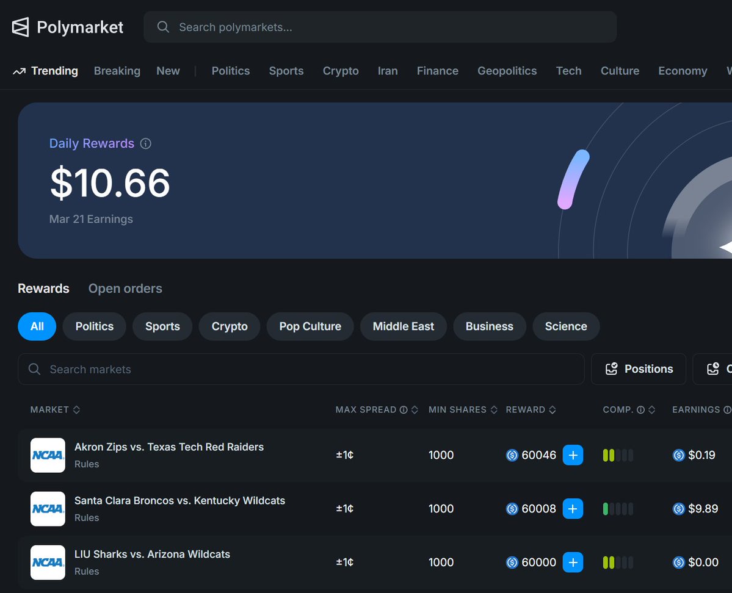The width and height of the screenshot is (732, 593).
Task: Open the Geopolitics nav category
Action: point(507,71)
